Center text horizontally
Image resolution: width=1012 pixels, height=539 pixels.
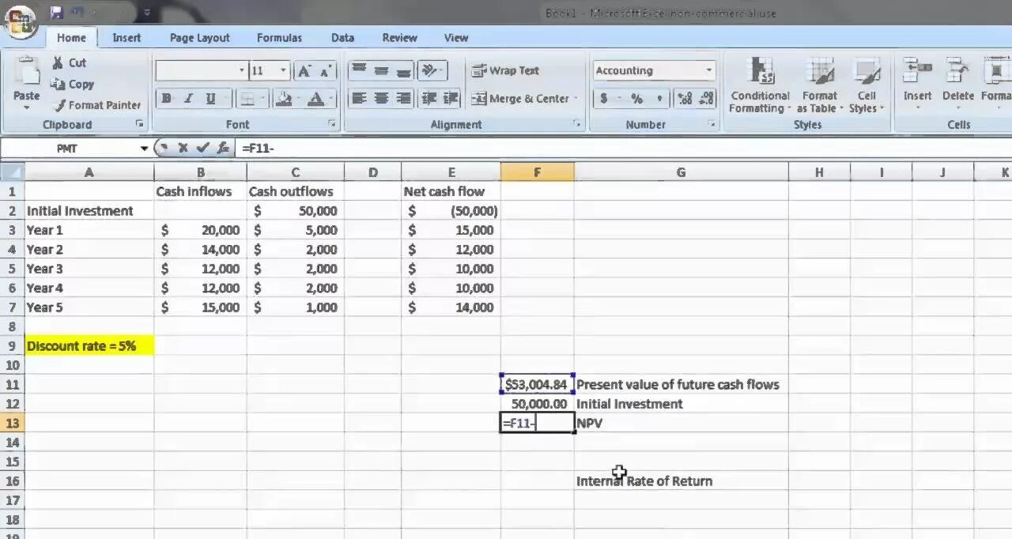tap(381, 98)
